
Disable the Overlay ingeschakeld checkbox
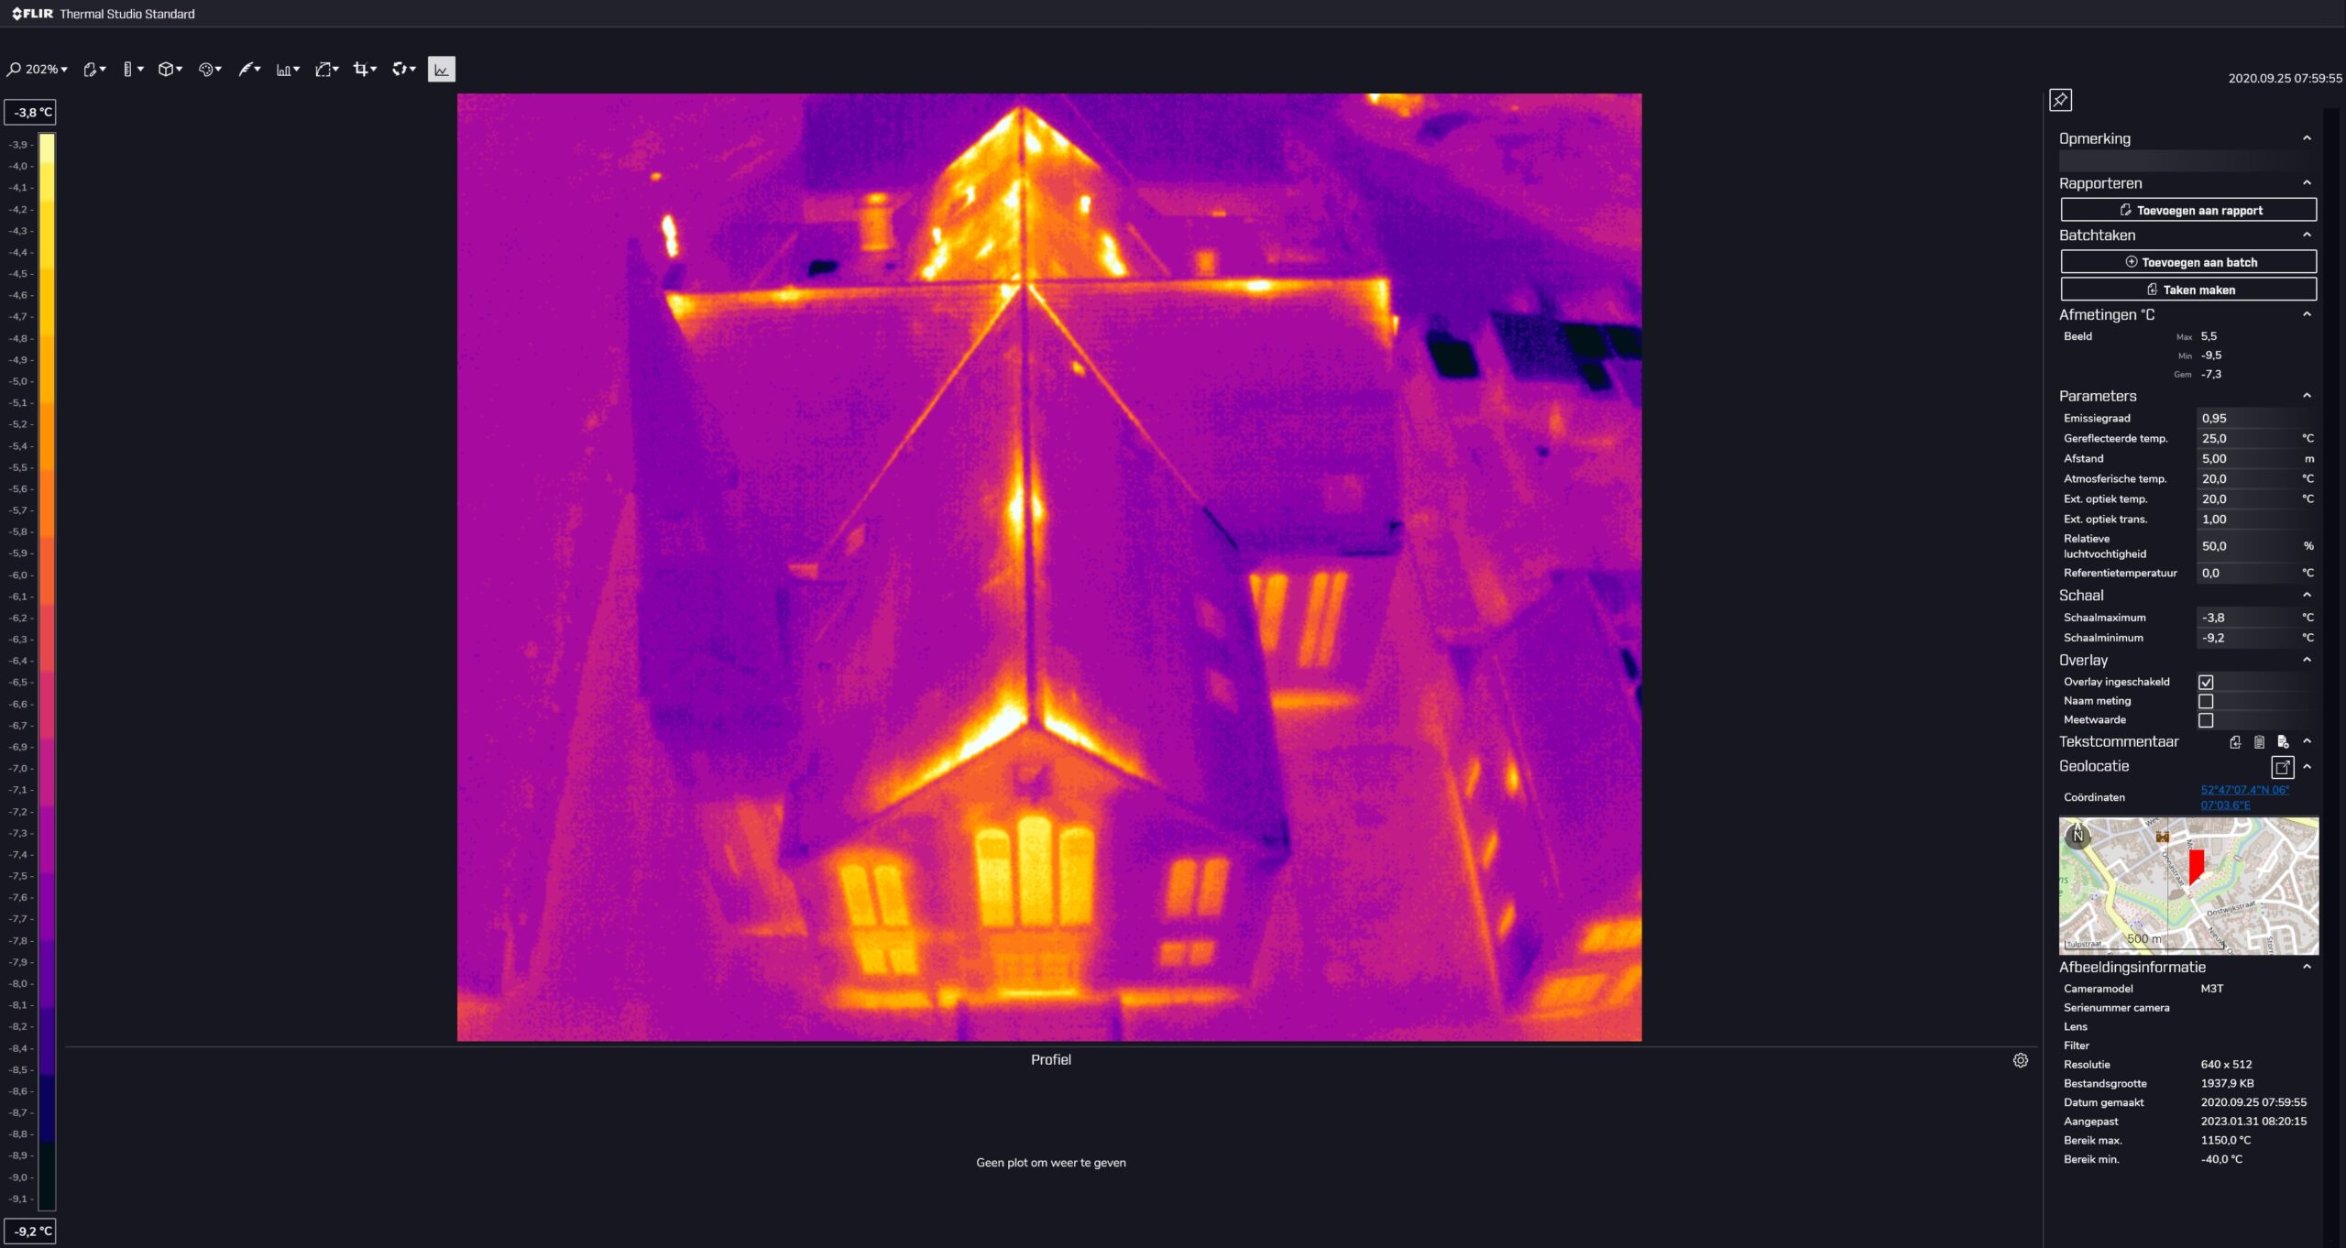pyautogui.click(x=2206, y=682)
